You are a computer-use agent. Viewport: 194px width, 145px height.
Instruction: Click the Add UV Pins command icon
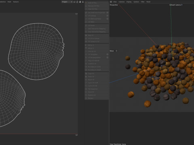[86, 3]
